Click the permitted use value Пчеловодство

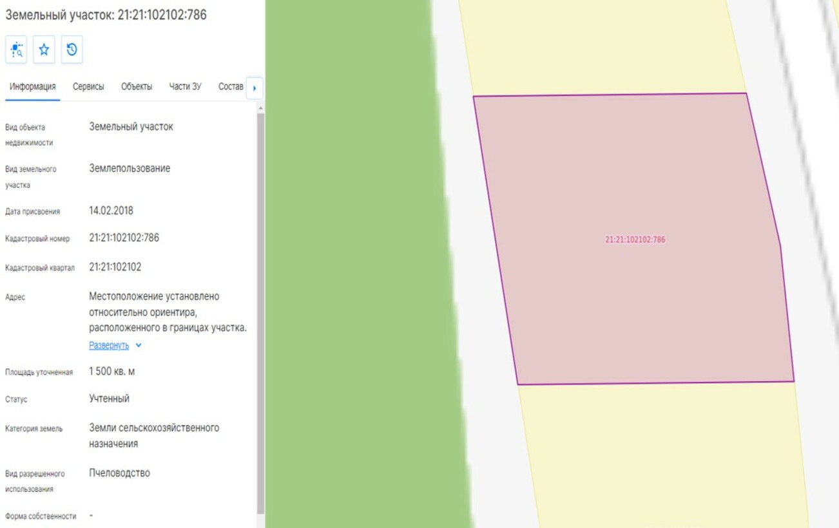click(x=119, y=473)
